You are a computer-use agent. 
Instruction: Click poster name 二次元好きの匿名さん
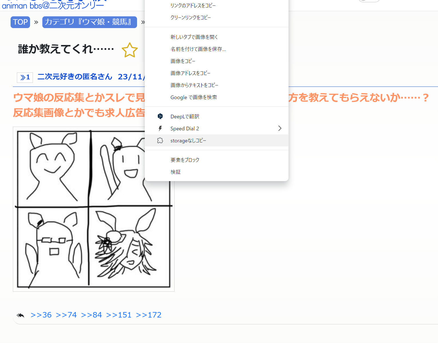(75, 77)
